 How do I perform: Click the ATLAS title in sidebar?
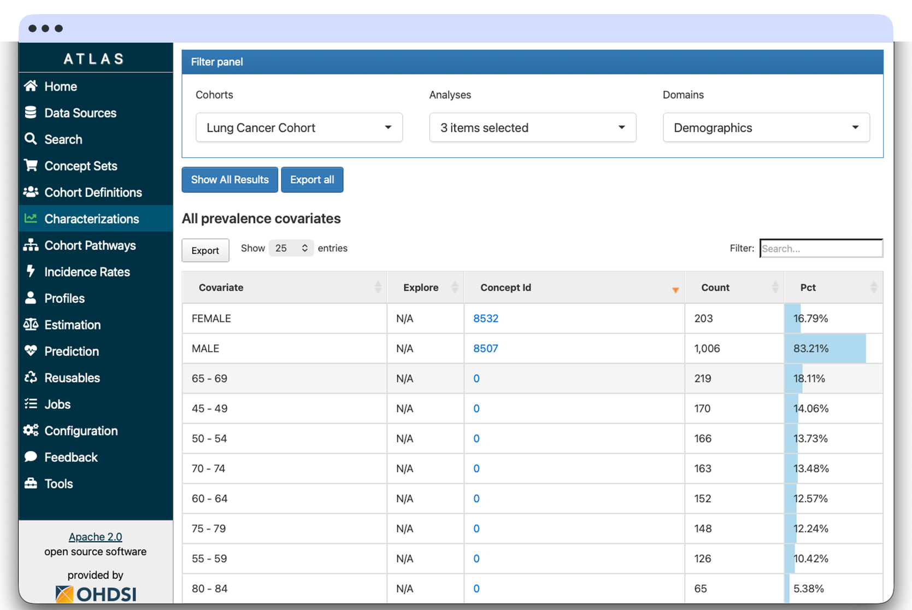95,58
